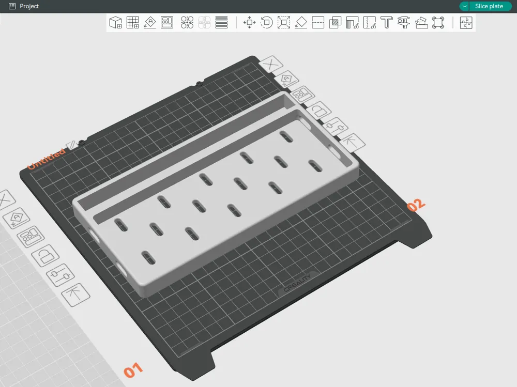Select the Support painting tool
This screenshot has width=517, height=387.
click(x=352, y=22)
